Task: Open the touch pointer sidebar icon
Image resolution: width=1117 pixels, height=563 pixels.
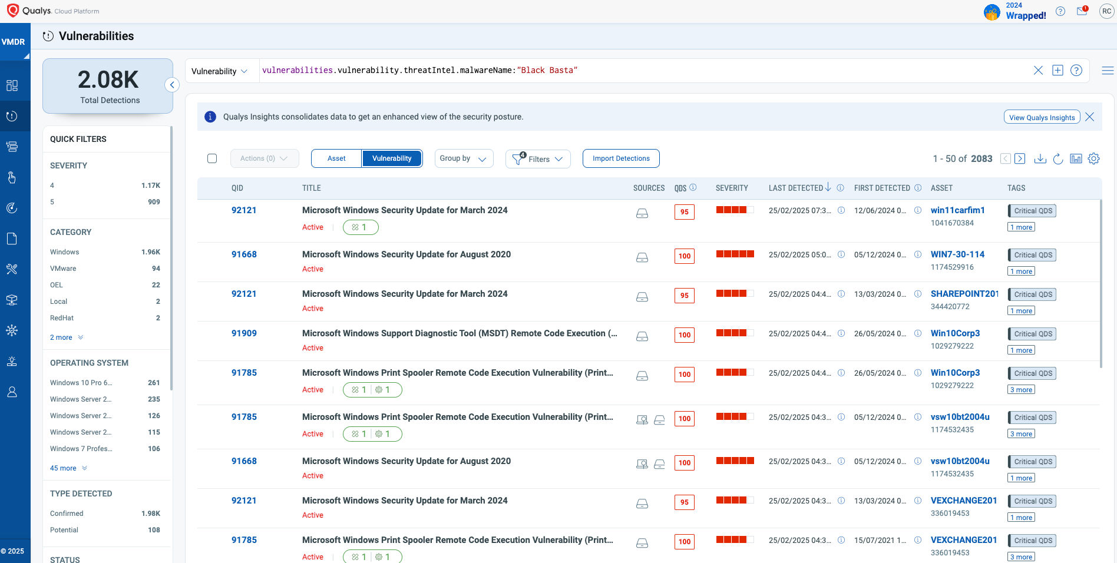Action: tap(12, 177)
